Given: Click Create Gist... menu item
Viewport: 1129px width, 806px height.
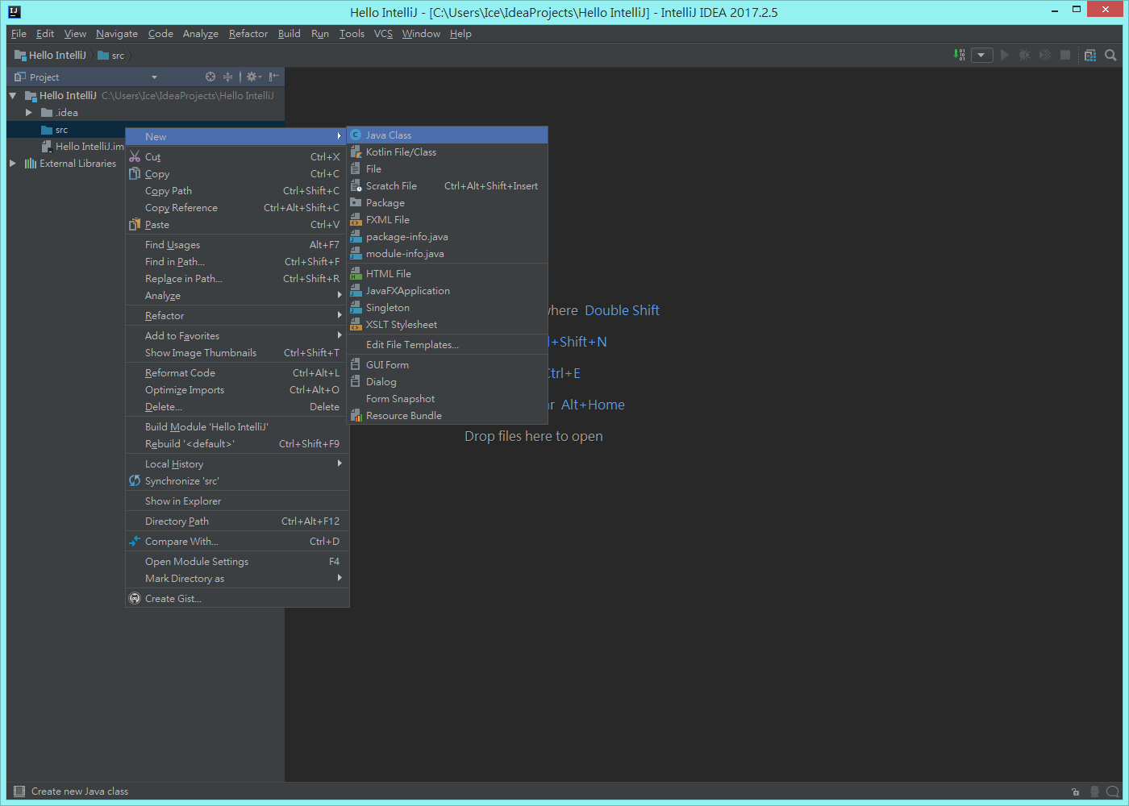Looking at the screenshot, I should click(x=237, y=598).
